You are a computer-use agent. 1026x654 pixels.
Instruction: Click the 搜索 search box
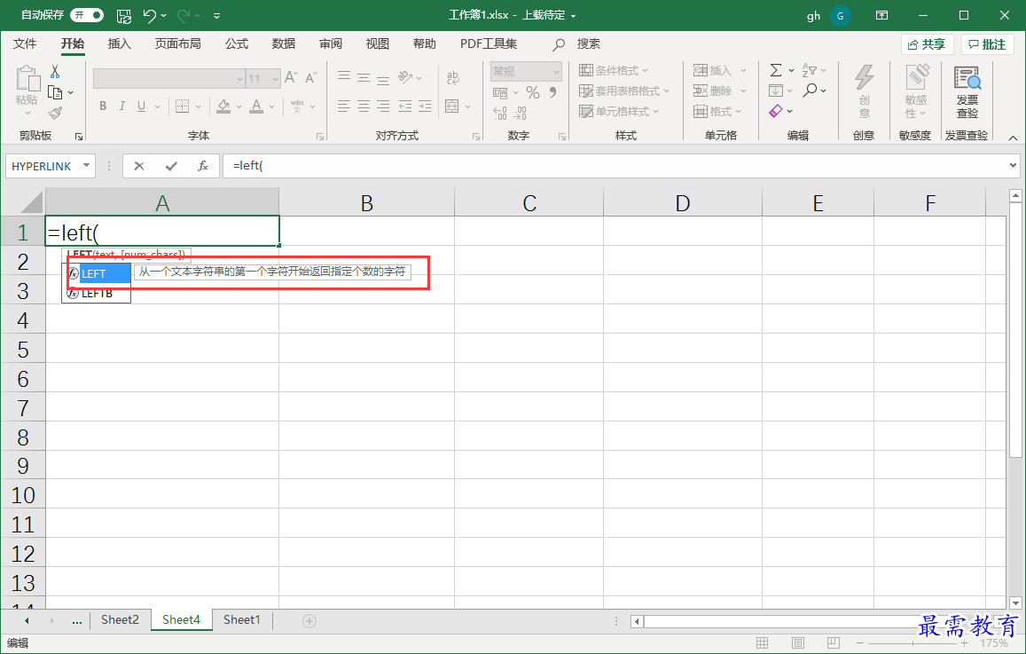576,43
